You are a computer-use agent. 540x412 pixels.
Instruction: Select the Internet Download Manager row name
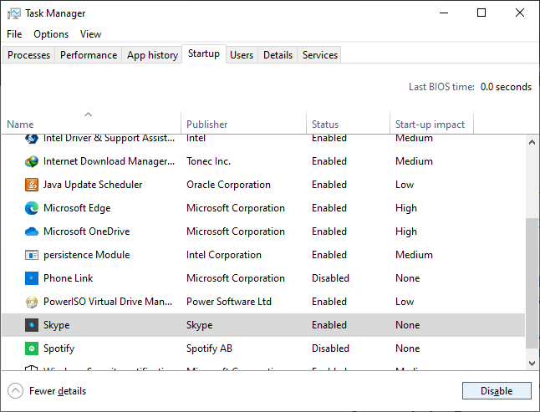pos(109,161)
